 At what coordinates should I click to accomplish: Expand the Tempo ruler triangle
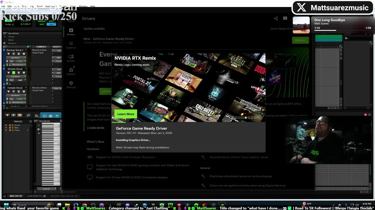(5, 37)
